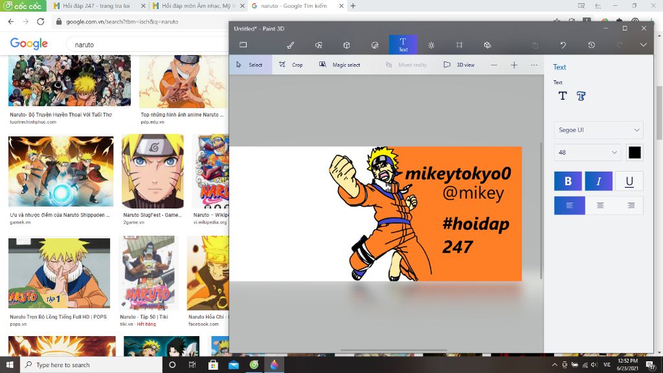Close the naruto Google search tab
Image resolution: width=663 pixels, height=373 pixels.
(341, 6)
